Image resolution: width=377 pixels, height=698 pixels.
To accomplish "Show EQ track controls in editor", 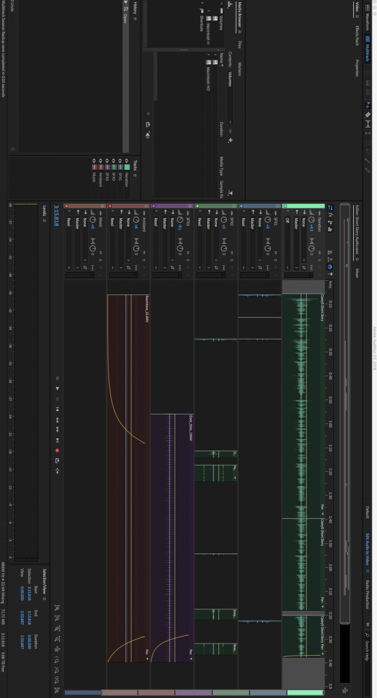I will click(x=330, y=229).
